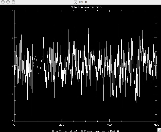Click the -2 label on y-axis
161x132 pixels.
coord(12,94)
